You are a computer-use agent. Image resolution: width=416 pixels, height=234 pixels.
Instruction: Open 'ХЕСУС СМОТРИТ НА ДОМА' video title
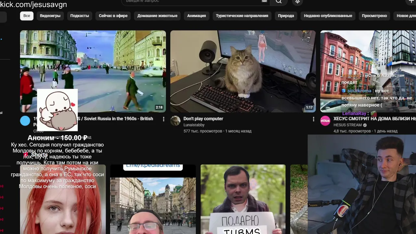[374, 119]
